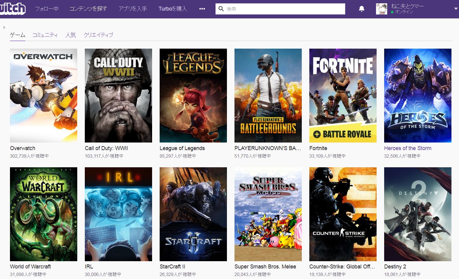Click Counter-Strike: Global Off... title link
The width and height of the screenshot is (459, 279).
coord(342,267)
